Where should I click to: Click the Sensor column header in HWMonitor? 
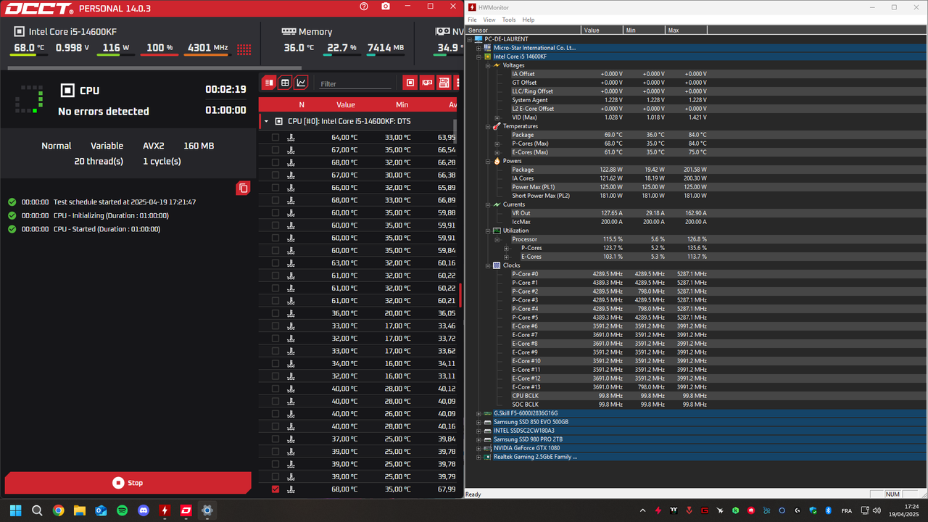523,30
